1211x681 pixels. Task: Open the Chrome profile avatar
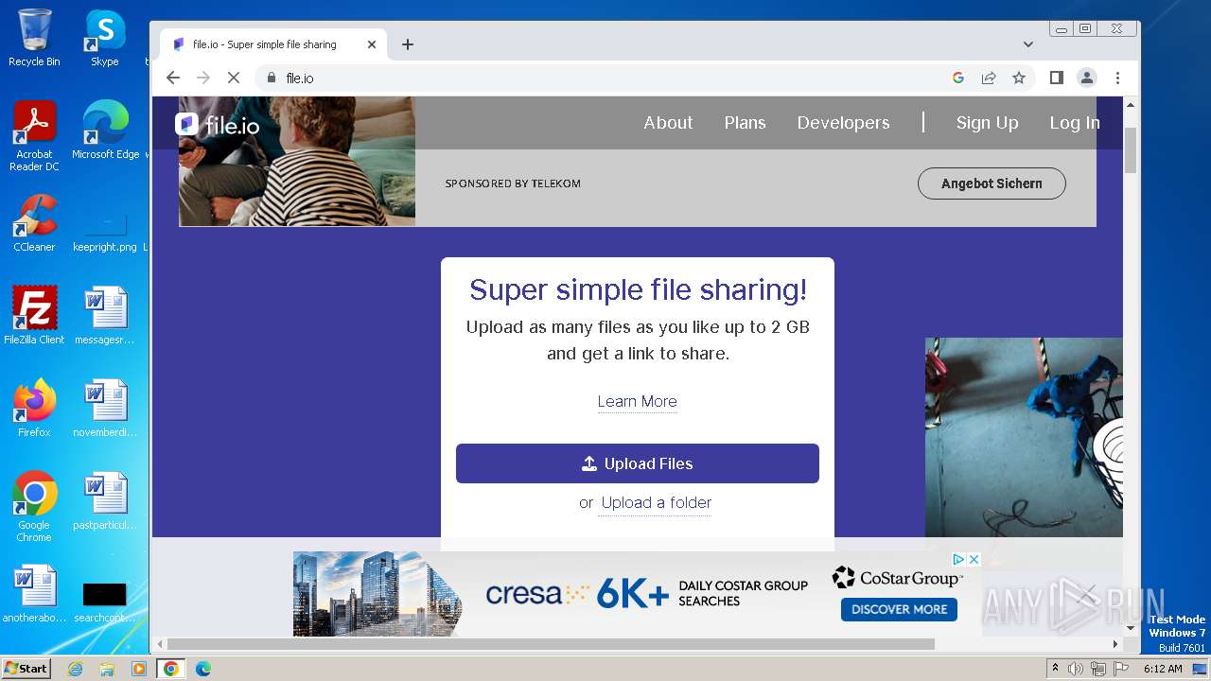click(x=1087, y=78)
